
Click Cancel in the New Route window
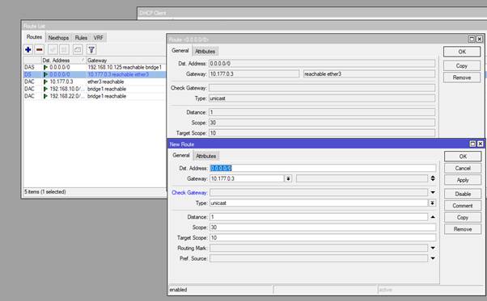point(463,168)
